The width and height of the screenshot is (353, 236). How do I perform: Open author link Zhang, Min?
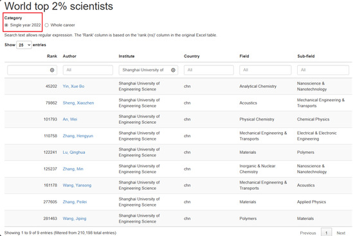pos(73,169)
